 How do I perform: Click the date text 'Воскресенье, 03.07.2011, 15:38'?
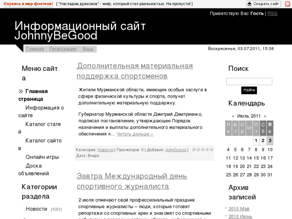coord(241,49)
